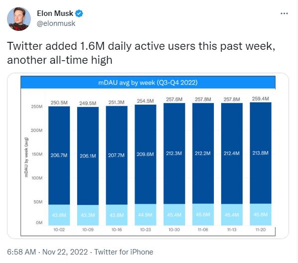Select the 10-23 bar labeled 209.6M
This screenshot has height=263, width=298.
146,154
